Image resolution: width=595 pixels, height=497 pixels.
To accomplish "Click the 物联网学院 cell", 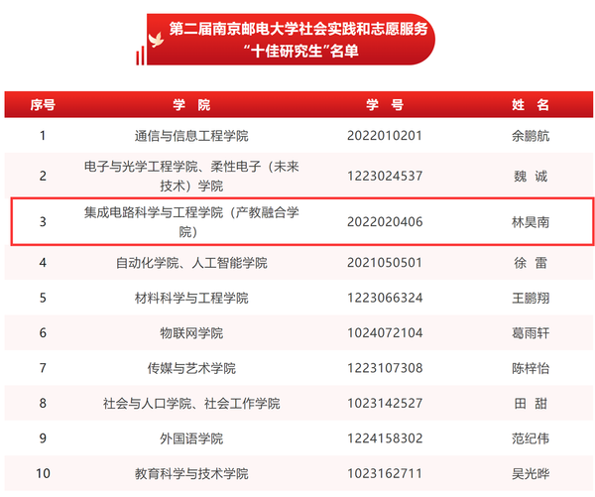I will coord(191,332).
